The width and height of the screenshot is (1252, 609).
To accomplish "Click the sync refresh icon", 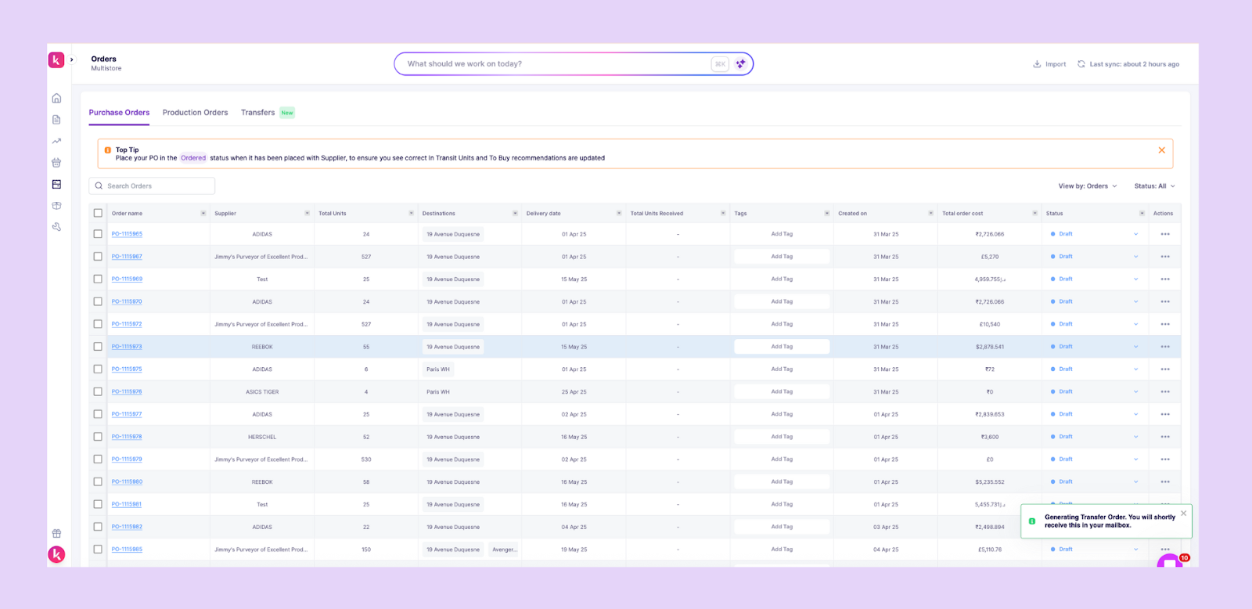I will pos(1081,64).
